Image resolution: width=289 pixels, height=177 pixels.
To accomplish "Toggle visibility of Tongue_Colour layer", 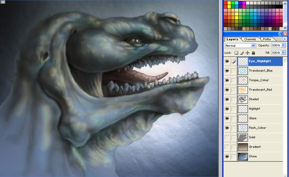I will 227,80.
